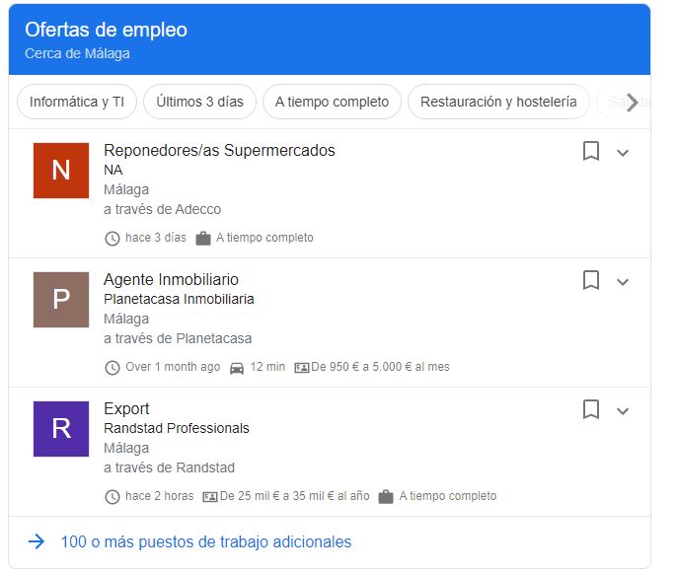Save the Agente Inmobiliario job with bookmark
The height and width of the screenshot is (573, 678).
(591, 280)
